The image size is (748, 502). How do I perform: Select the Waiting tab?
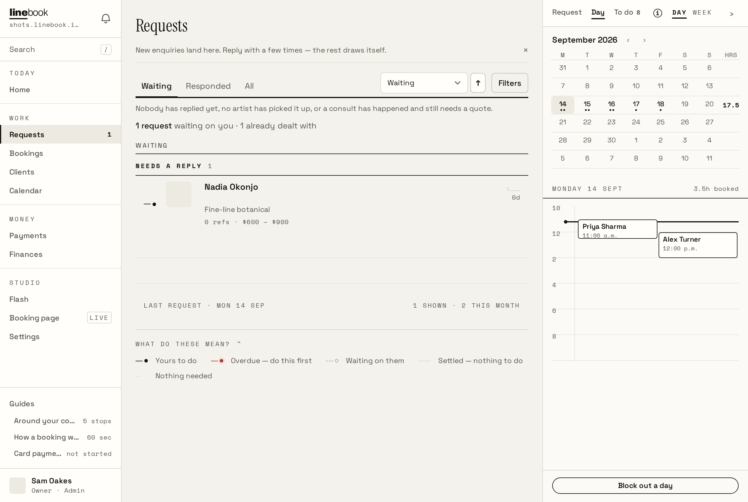click(x=156, y=86)
